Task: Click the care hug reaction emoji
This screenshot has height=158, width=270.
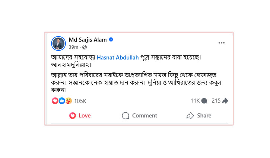Action: [68, 101]
